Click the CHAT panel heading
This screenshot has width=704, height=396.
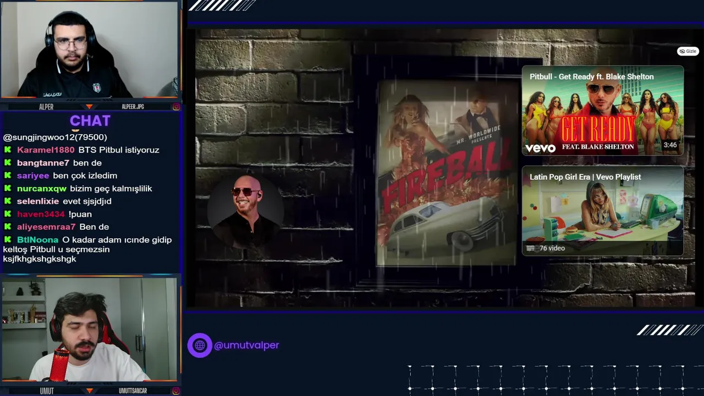90,120
